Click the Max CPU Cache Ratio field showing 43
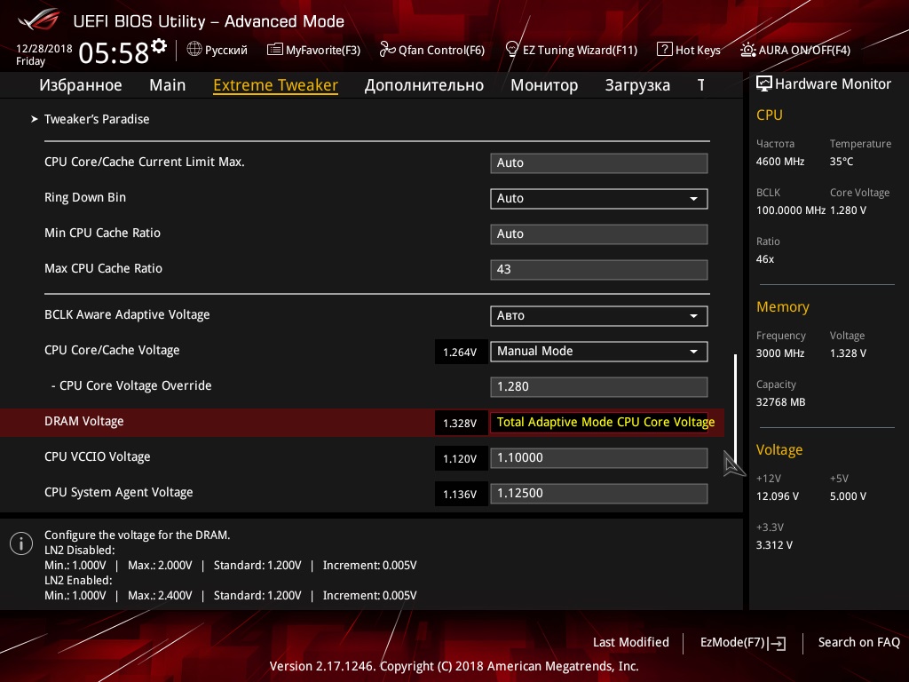The image size is (909, 682). click(x=599, y=270)
